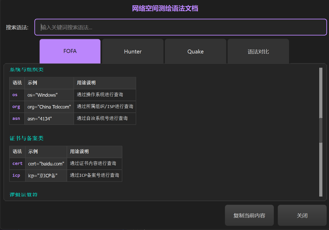Image resolution: width=329 pixels, height=230 pixels.
Task: Click the 'icp' syntax keyword cell
Action: click(16, 175)
